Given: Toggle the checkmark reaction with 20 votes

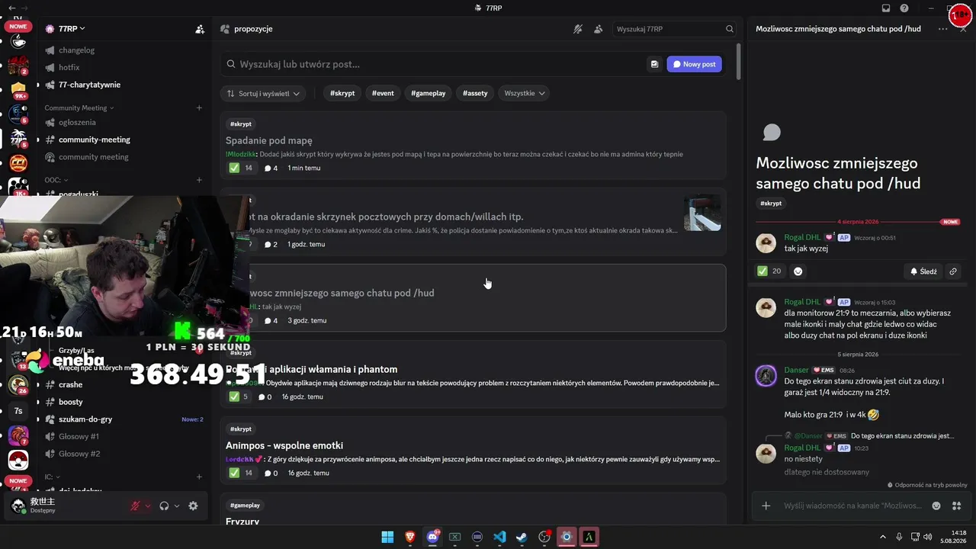Looking at the screenshot, I should tap(769, 271).
